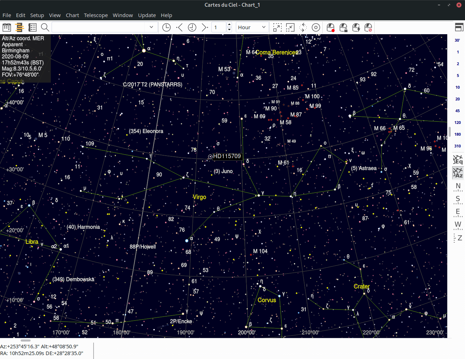
Task: Open the Hour time unit dropdown
Action: pos(252,27)
